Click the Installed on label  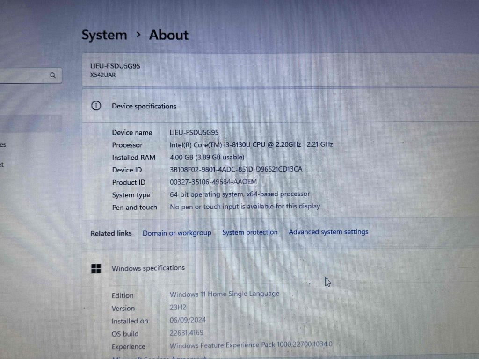(x=130, y=321)
